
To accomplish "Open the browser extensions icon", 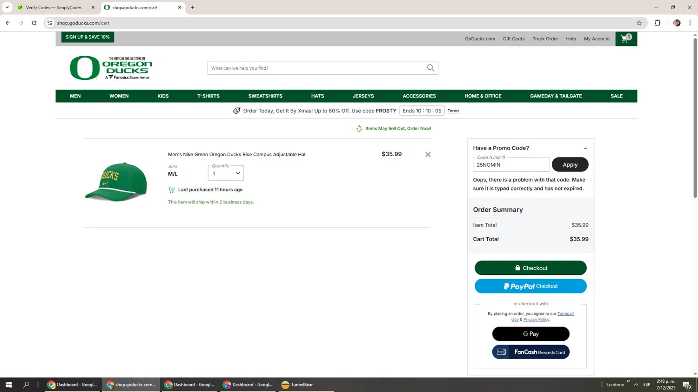I will [658, 23].
